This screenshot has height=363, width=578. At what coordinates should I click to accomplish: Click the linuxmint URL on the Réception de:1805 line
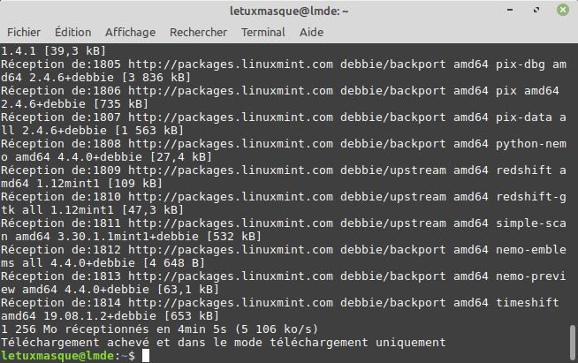pos(230,64)
